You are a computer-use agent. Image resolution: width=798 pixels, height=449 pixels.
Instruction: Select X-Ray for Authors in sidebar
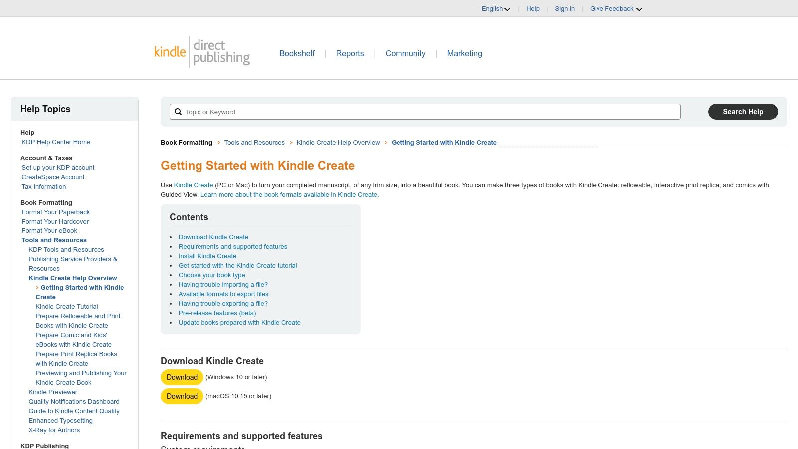[x=54, y=430]
